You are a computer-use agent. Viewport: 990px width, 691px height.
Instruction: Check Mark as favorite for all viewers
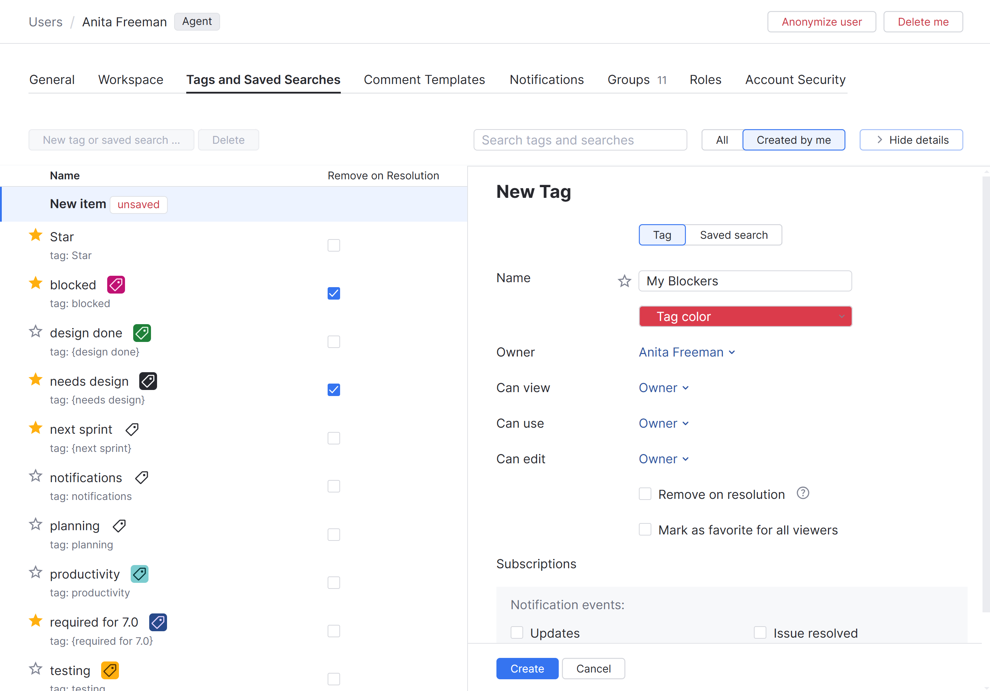[x=645, y=529]
